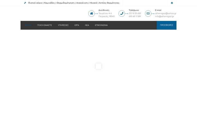Click the ΠΡΟΣΦΟΡΕΣ button
Image resolution: width=197 pixels, height=123 pixels.
click(166, 25)
